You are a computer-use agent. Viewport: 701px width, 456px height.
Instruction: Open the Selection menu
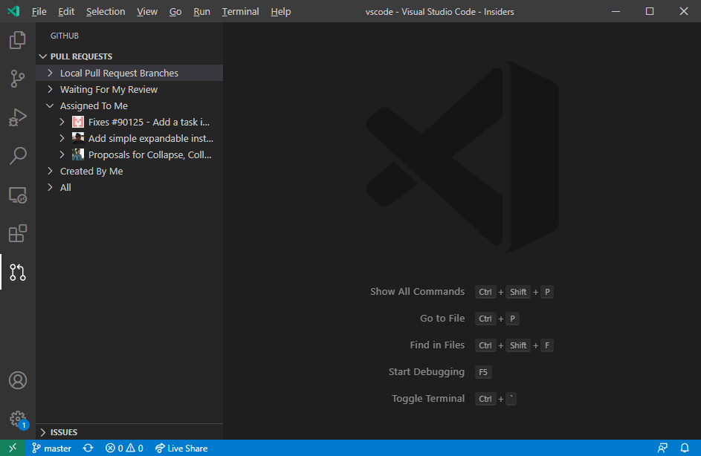point(106,11)
